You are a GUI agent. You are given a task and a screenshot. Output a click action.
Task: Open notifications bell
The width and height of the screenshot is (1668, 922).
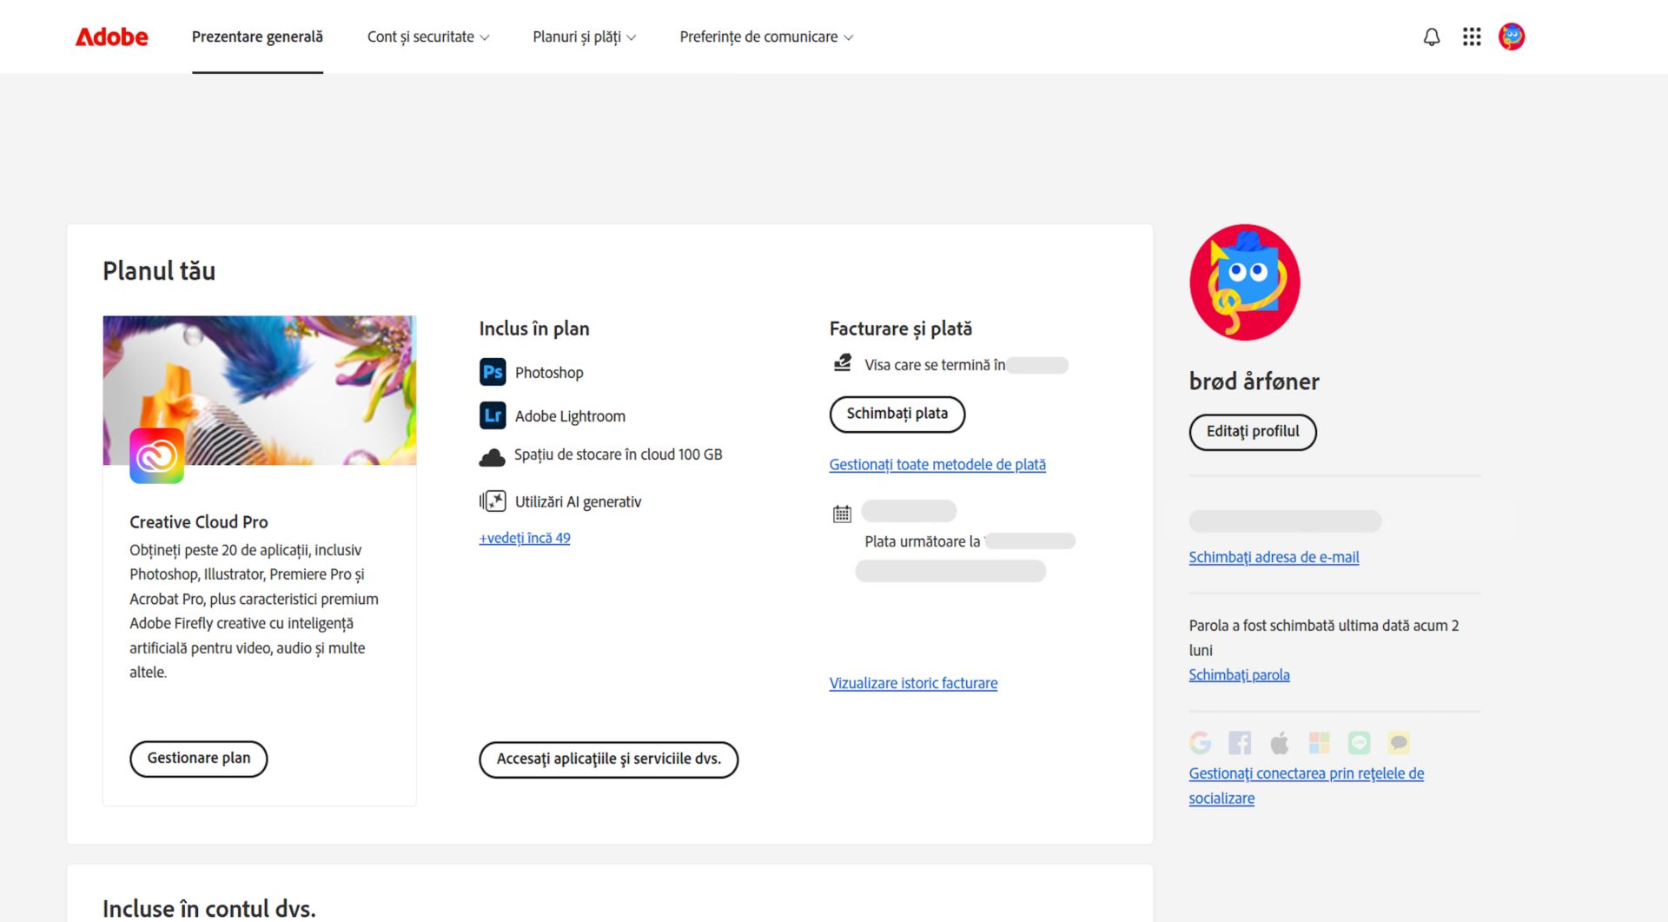pyautogui.click(x=1431, y=36)
